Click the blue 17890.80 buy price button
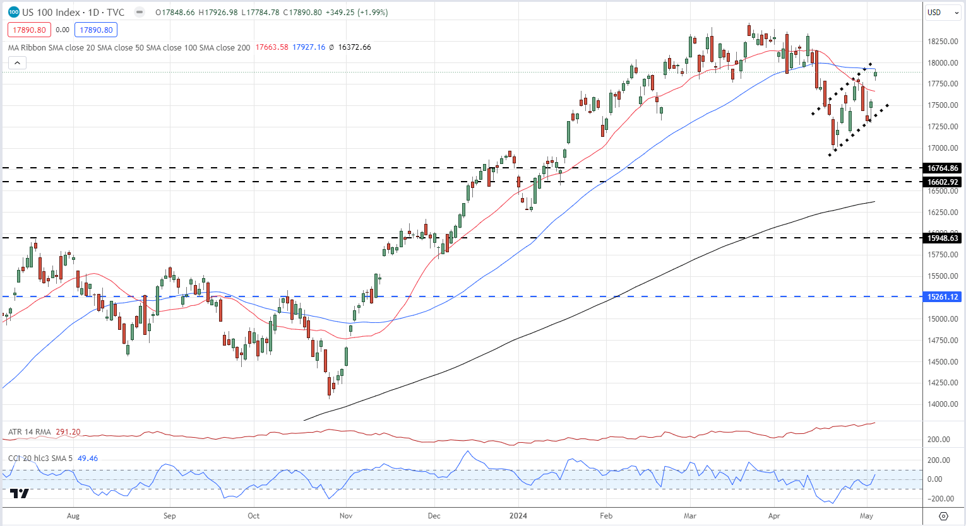This screenshot has width=966, height=526. click(x=96, y=30)
